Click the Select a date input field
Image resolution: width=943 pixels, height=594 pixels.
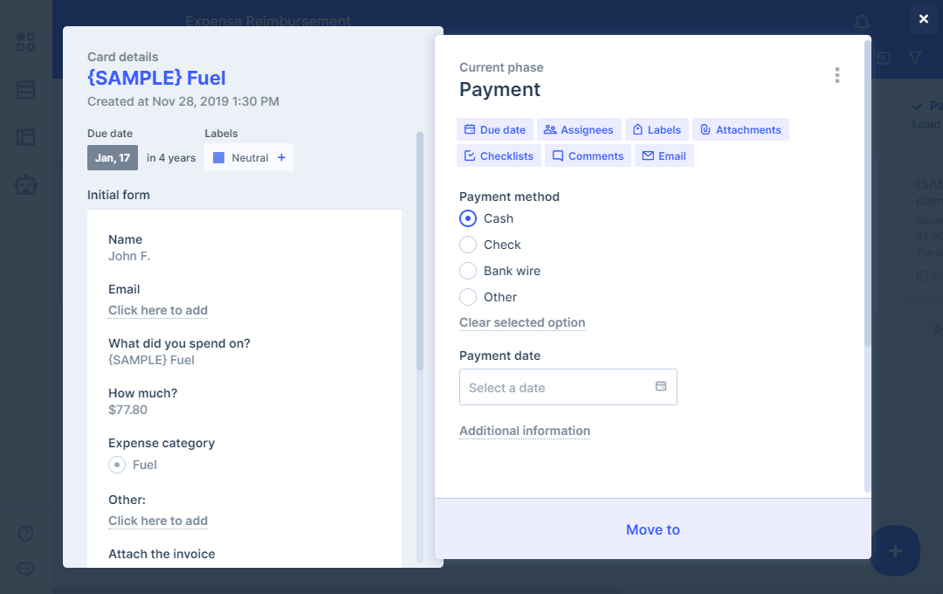(559, 387)
